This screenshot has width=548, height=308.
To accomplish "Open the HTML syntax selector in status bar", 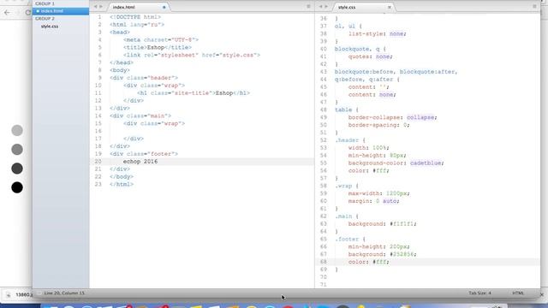I will click(x=518, y=293).
